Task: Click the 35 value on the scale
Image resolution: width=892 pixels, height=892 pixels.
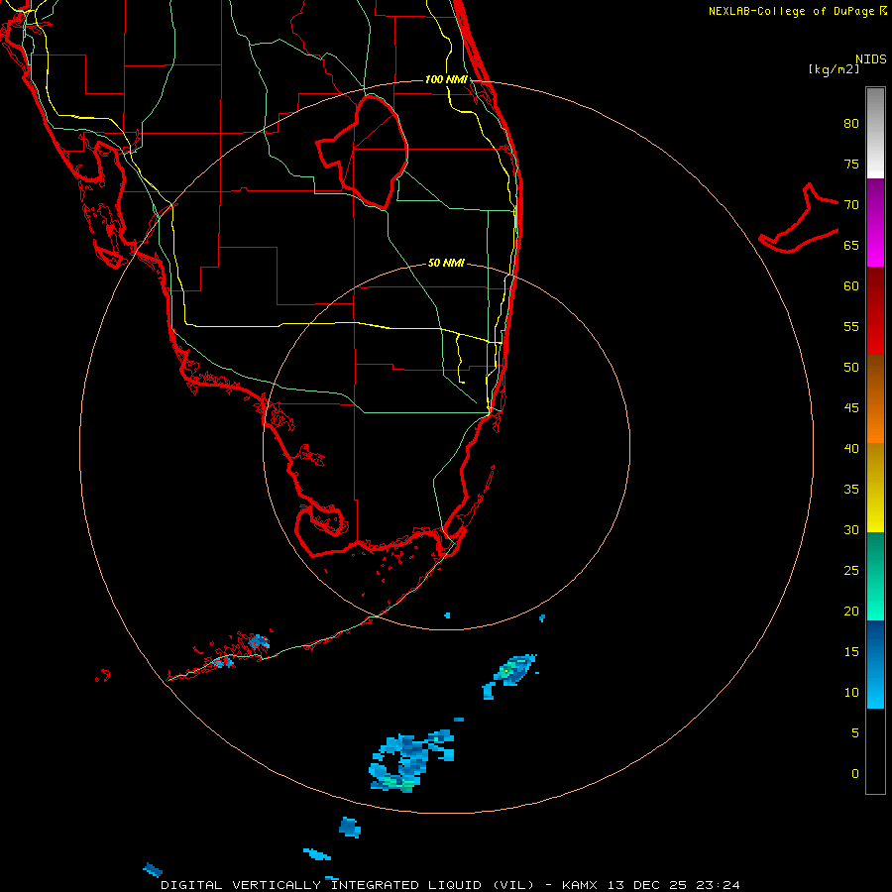Action: point(851,490)
